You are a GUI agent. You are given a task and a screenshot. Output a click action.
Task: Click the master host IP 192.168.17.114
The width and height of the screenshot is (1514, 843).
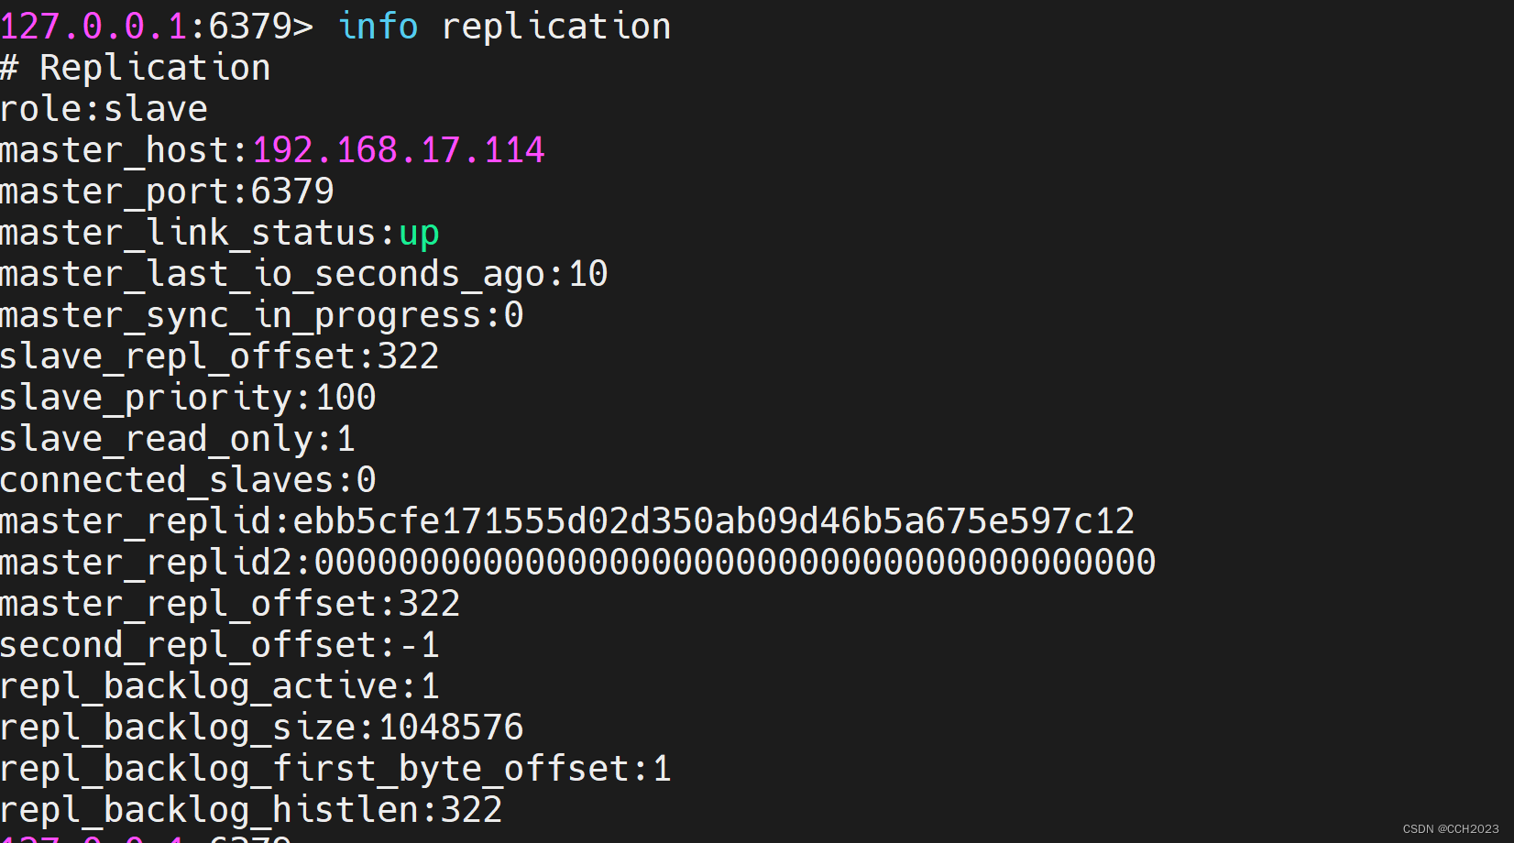(398, 150)
